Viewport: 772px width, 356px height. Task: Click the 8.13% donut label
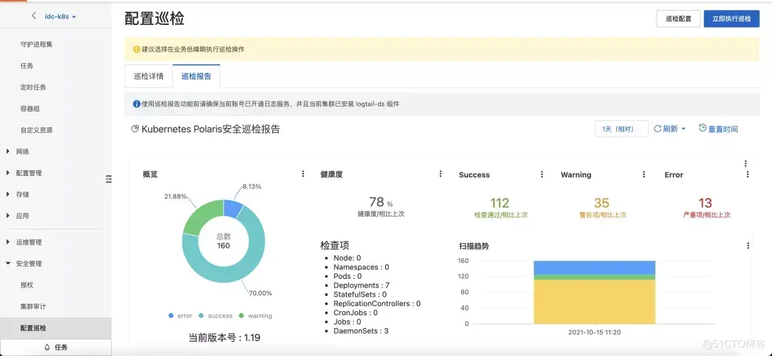pyautogui.click(x=252, y=187)
